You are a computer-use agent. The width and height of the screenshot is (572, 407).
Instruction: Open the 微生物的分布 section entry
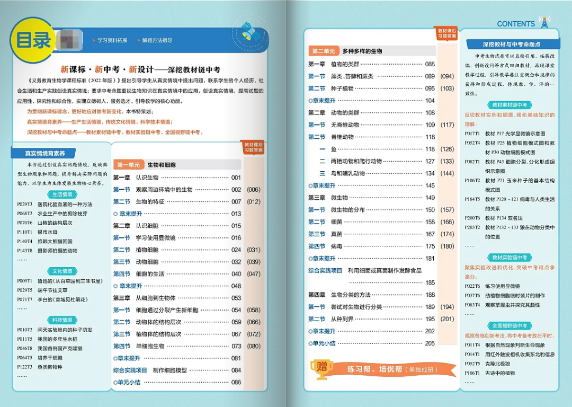(x=371, y=210)
